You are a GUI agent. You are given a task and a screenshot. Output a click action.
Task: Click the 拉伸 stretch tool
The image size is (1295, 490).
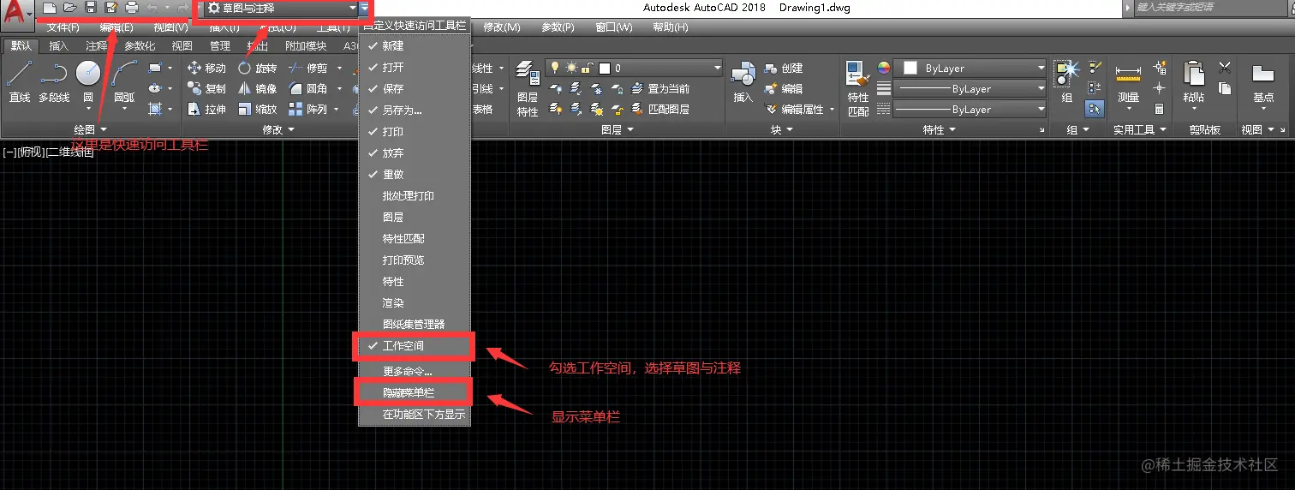pos(206,109)
